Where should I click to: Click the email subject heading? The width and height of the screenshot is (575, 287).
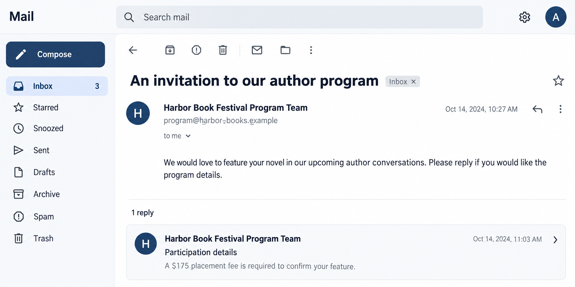(x=254, y=81)
